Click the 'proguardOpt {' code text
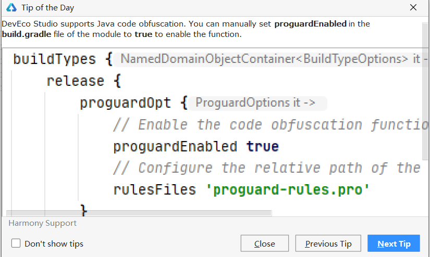The width and height of the screenshot is (430, 257). pyautogui.click(x=133, y=103)
